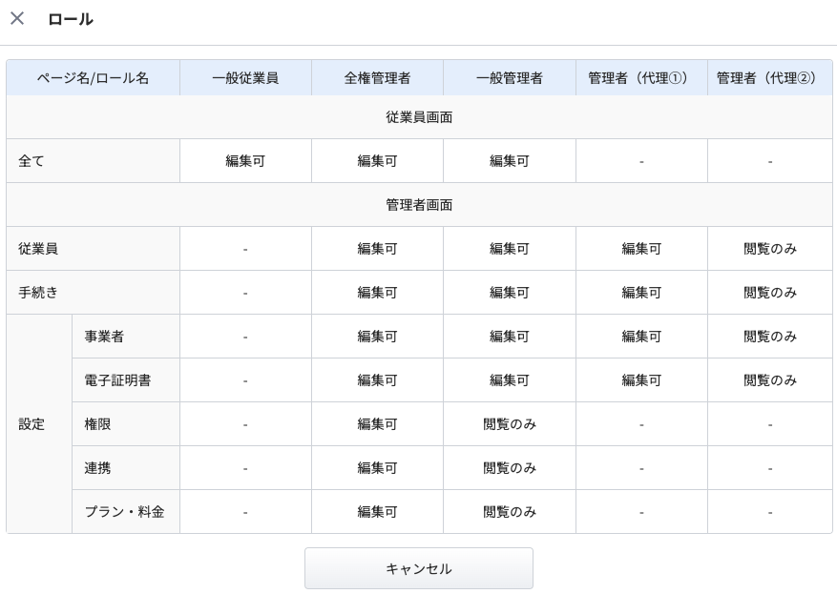This screenshot has width=837, height=594.
Task: Select the 全権管理者 column header
Action: 377,78
